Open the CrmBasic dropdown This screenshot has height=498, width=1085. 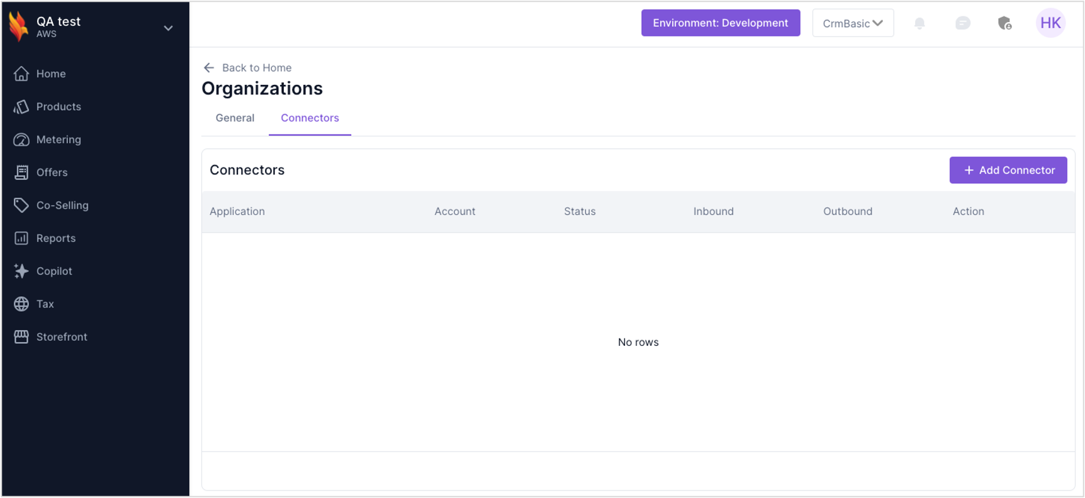[x=853, y=23]
